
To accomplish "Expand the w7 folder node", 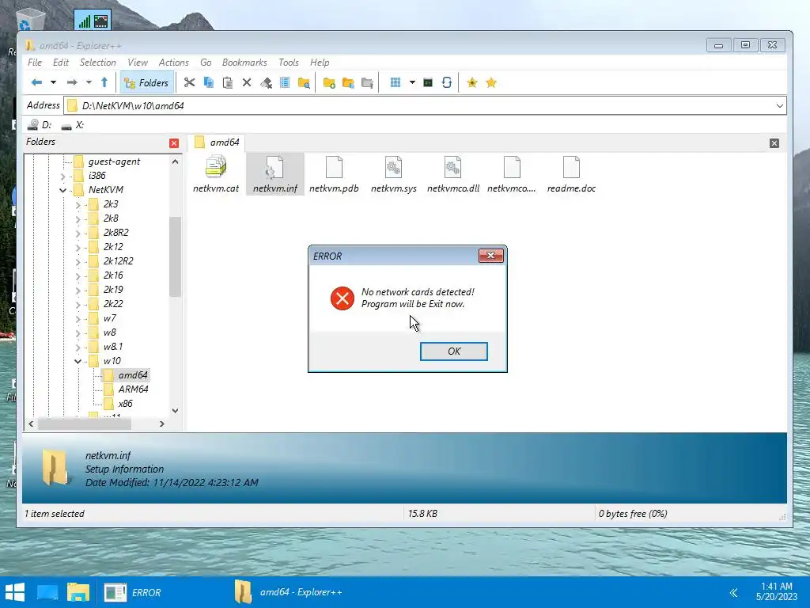I will (78, 318).
